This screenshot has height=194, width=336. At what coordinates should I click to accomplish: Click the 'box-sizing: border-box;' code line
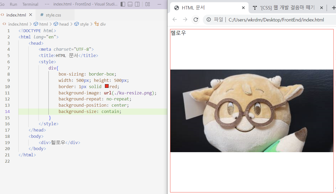coord(87,74)
